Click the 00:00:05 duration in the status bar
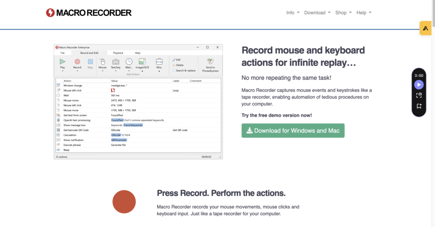Image resolution: width=435 pixels, height=227 pixels. tap(206, 157)
